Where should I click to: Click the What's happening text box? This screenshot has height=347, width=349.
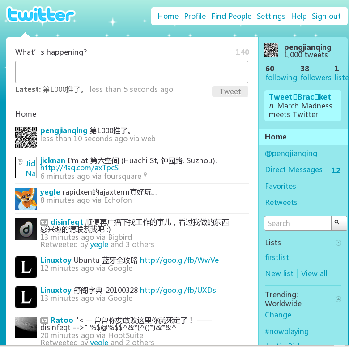[132, 72]
